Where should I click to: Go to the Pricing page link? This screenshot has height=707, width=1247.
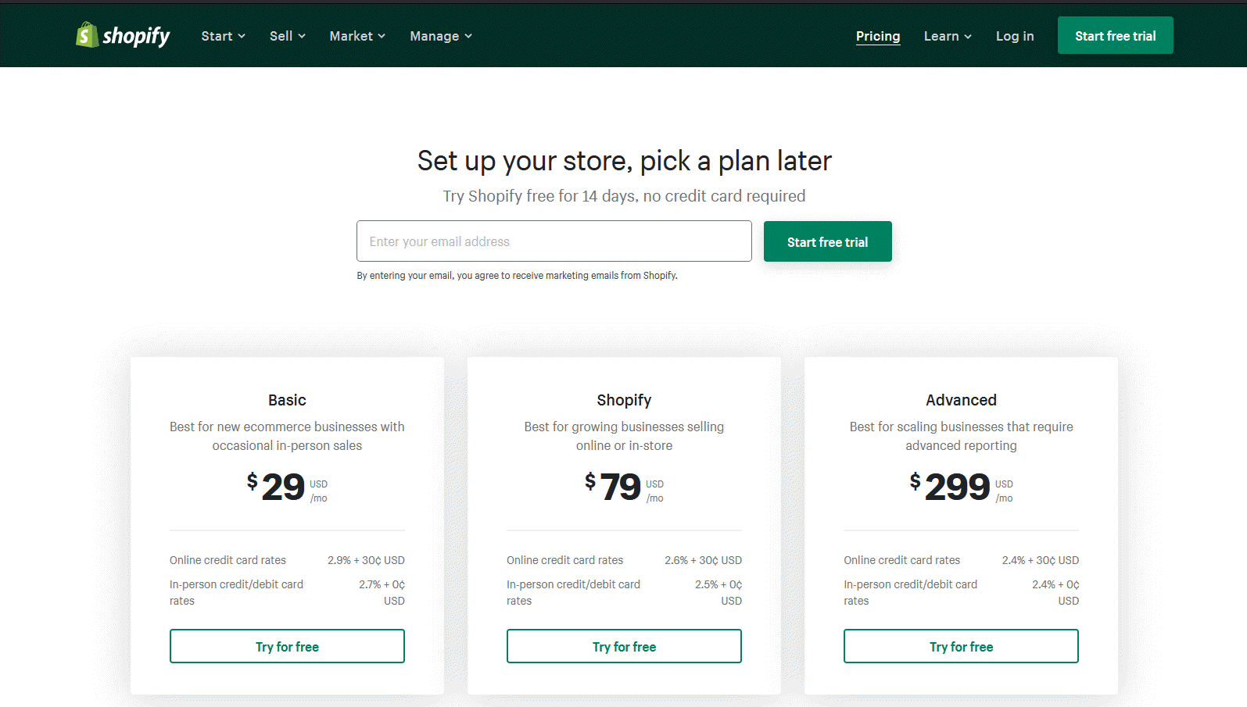pos(878,36)
